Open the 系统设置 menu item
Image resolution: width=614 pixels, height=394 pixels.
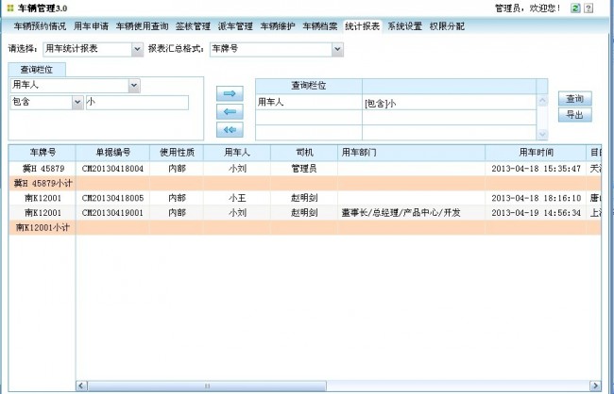pos(405,26)
